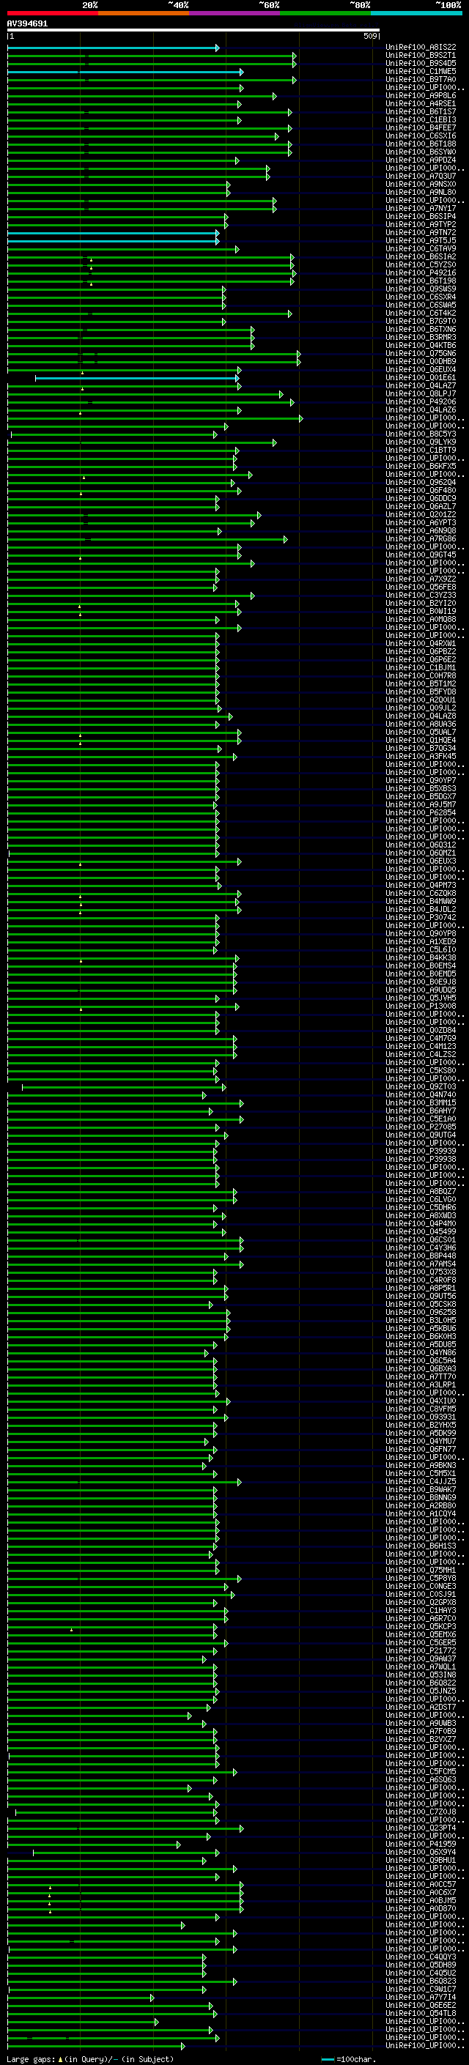The image size is (469, 2065).
Task: Select subject UniRef100_B4KK38
Action: click(x=421, y=957)
